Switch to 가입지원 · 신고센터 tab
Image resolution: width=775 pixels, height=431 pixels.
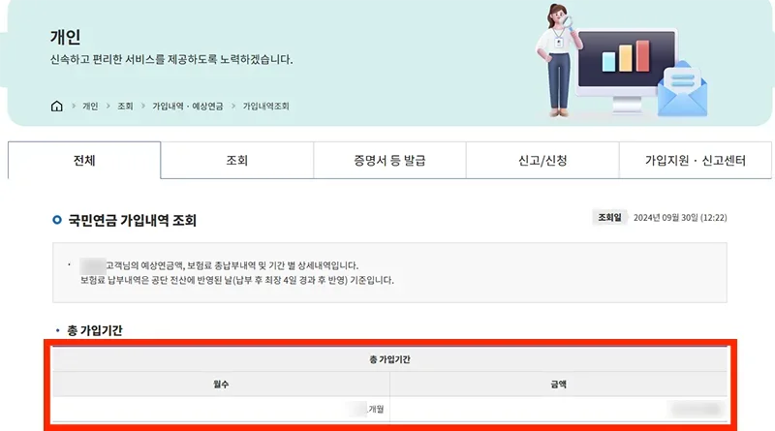pyautogui.click(x=695, y=160)
